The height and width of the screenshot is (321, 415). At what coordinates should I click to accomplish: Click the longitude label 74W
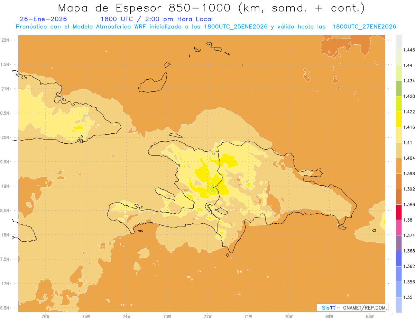(127, 316)
